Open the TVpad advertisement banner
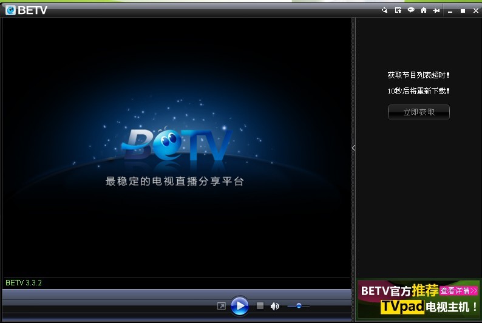 click(418, 306)
